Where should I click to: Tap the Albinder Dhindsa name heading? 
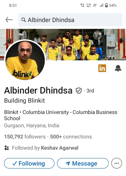pyautogui.click(x=38, y=90)
